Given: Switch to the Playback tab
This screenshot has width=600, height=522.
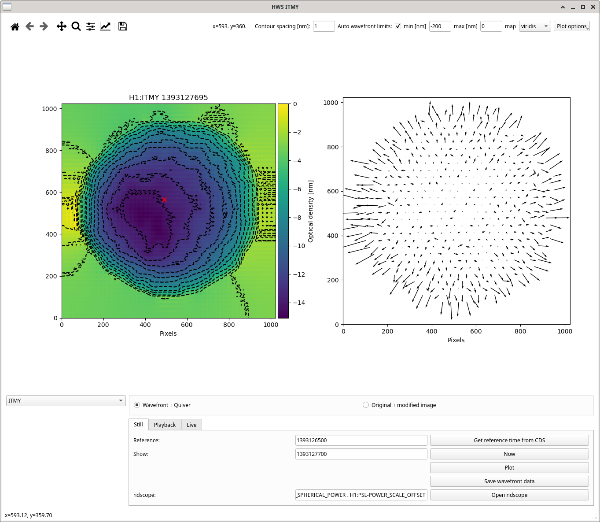Looking at the screenshot, I should pyautogui.click(x=165, y=425).
